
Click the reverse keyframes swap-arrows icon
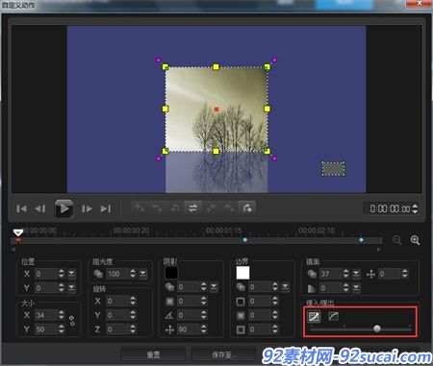click(x=192, y=208)
